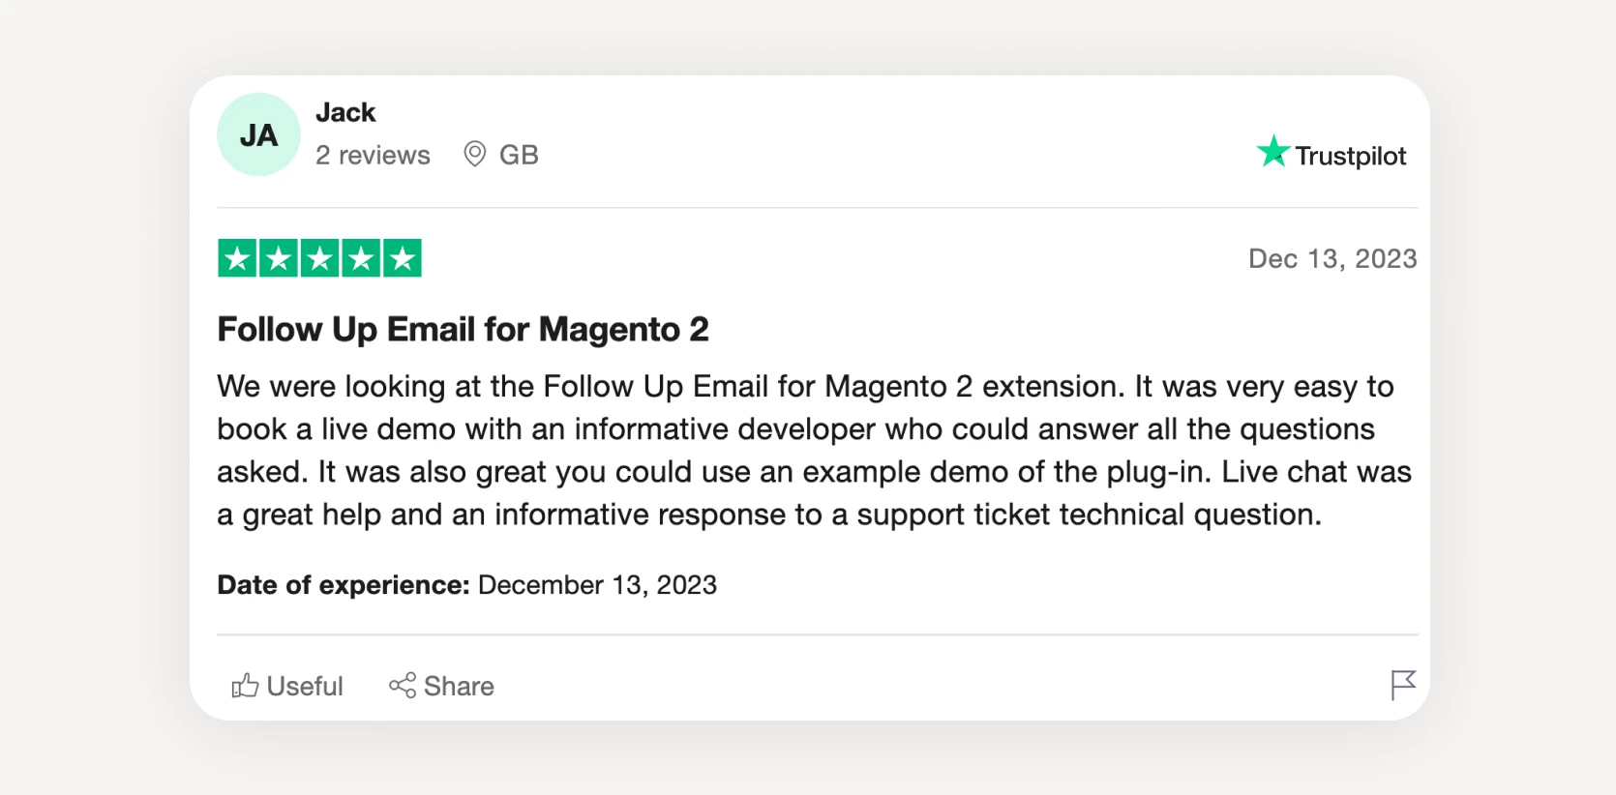1616x795 pixels.
Task: Click the Trustpilot green star logo
Action: [x=1272, y=152]
